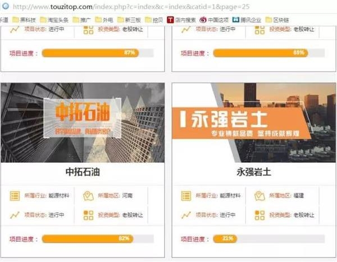Open the 外电 bookmark folder
The width and height of the screenshot is (337, 262).
(104, 20)
